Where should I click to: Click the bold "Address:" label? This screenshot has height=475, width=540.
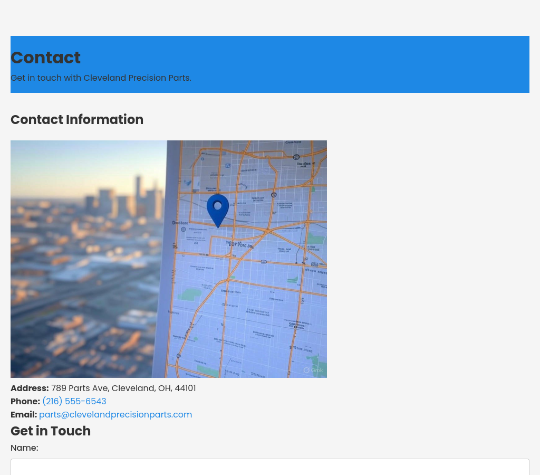tap(30, 388)
